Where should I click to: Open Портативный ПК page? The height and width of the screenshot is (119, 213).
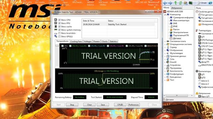(181, 35)
